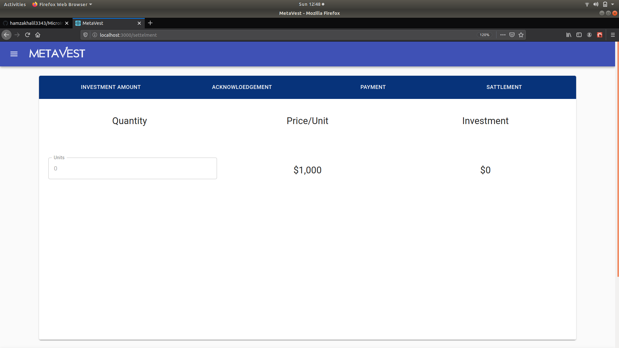Reload the current page
This screenshot has width=619, height=348.
point(27,35)
